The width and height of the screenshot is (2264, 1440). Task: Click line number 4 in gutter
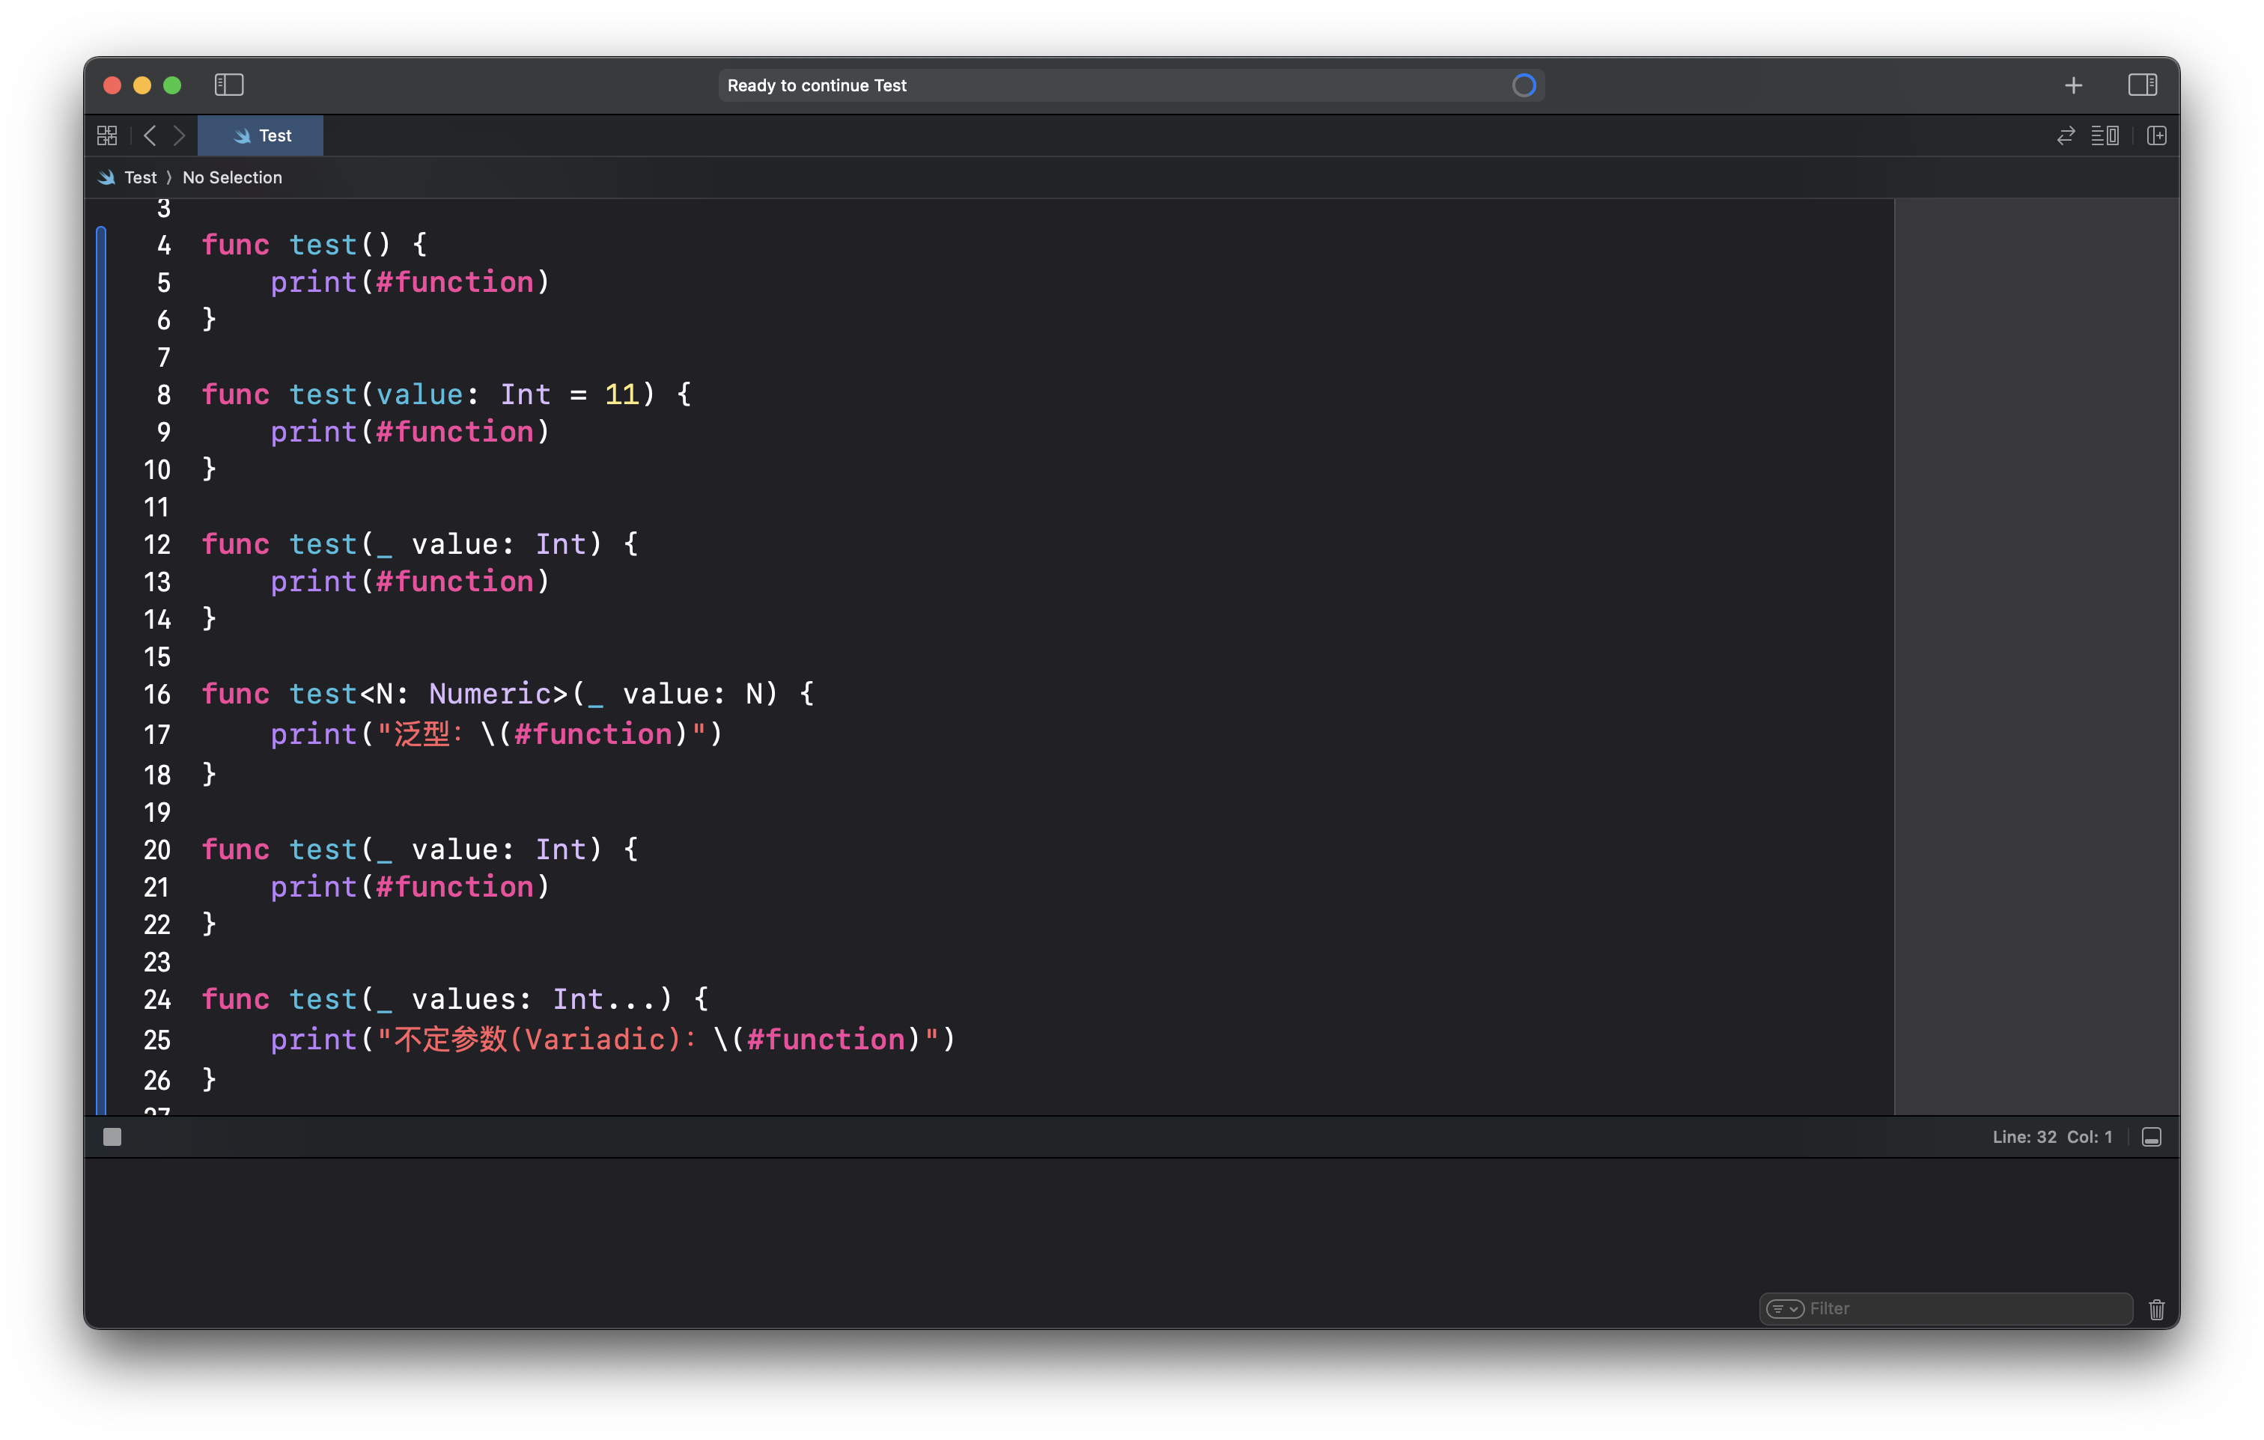tap(164, 245)
